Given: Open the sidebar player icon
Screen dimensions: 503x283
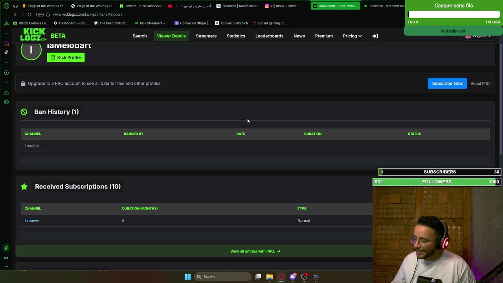Looking at the screenshot, I should pyautogui.click(x=6, y=73).
